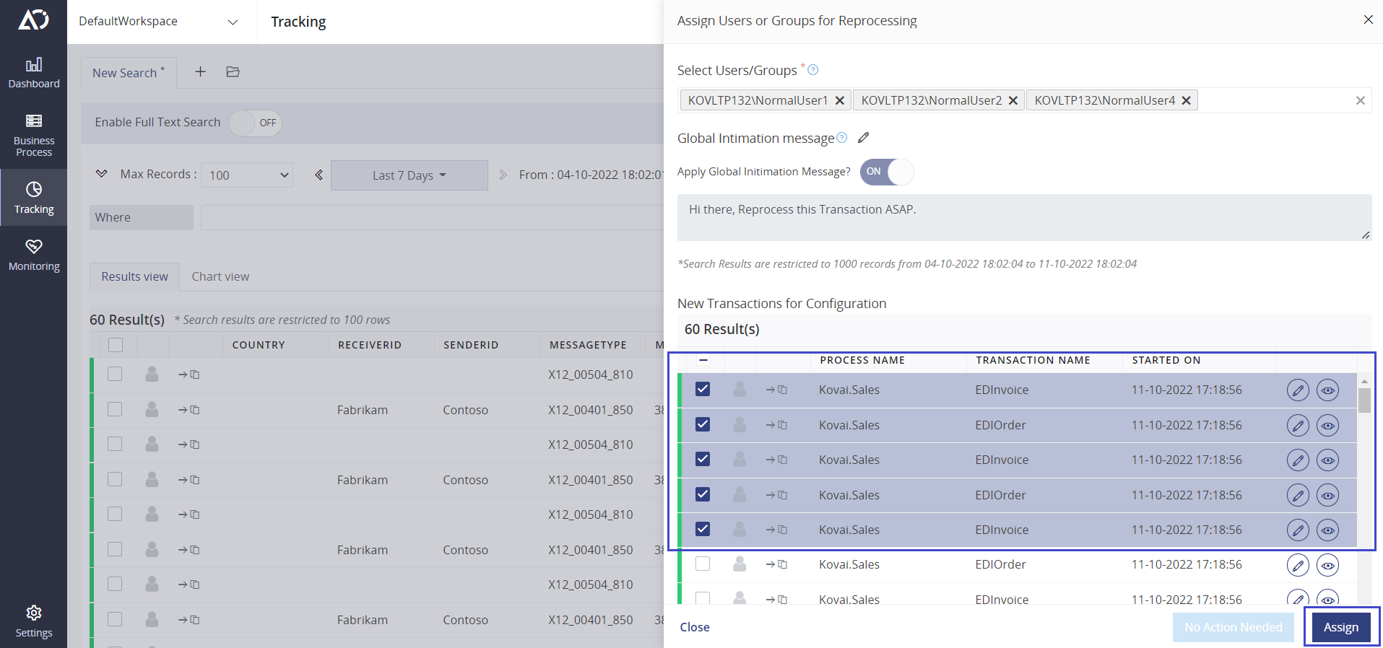Check first X12_00504_810 row checkbox
This screenshot has width=1383, height=648.
(115, 374)
